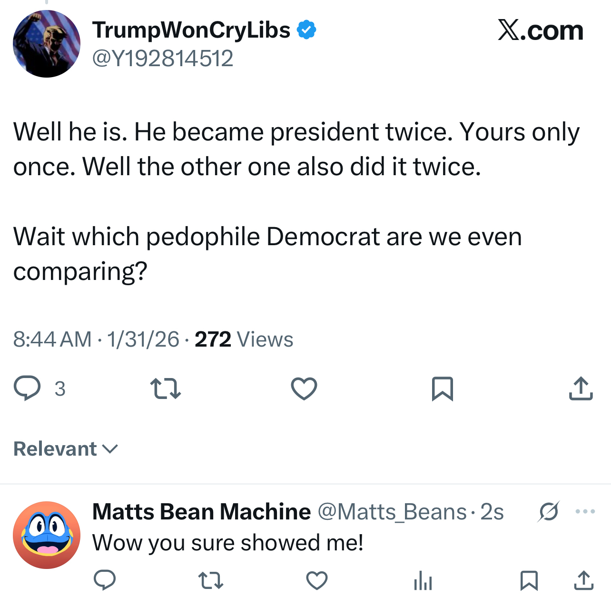611x598 pixels.
Task: Open TrumpWonCryLibs profile picture
Action: pyautogui.click(x=47, y=44)
